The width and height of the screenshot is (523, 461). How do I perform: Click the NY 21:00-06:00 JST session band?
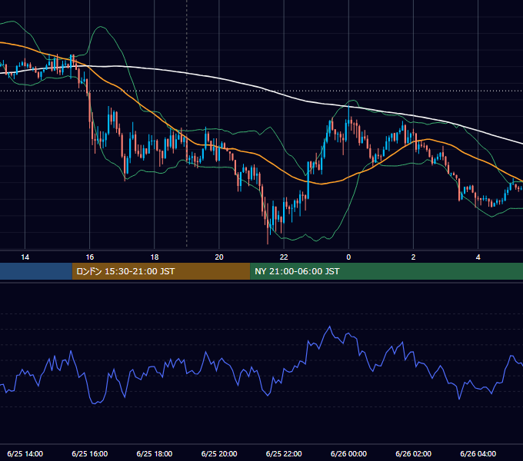(x=387, y=271)
